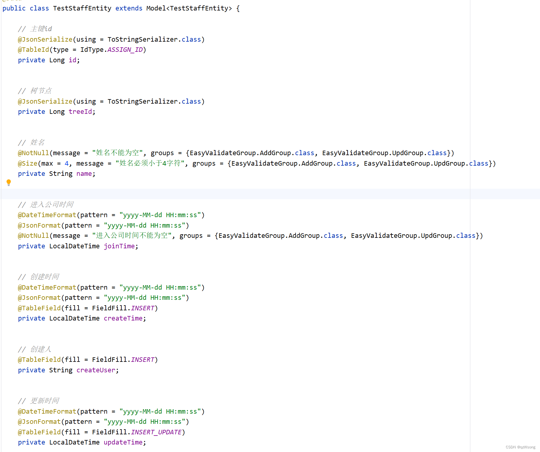Click the comment '// 主键id'
Screen dimensions: 540x452
point(35,29)
